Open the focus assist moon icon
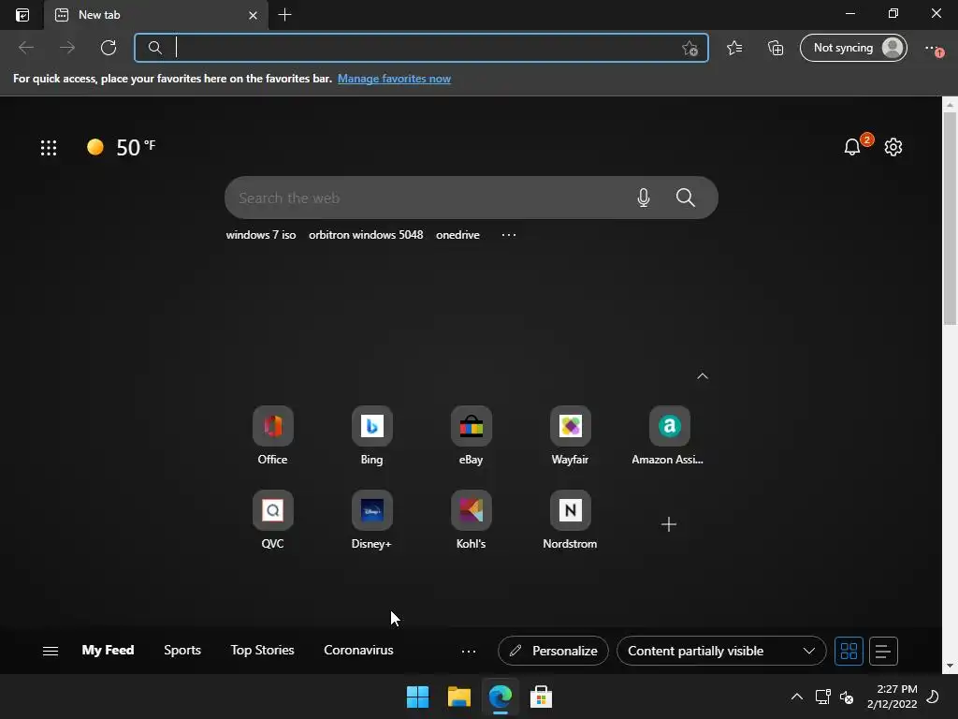 (x=933, y=697)
